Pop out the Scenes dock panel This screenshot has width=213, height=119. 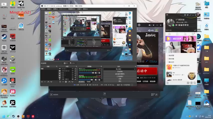[x=57, y=66]
